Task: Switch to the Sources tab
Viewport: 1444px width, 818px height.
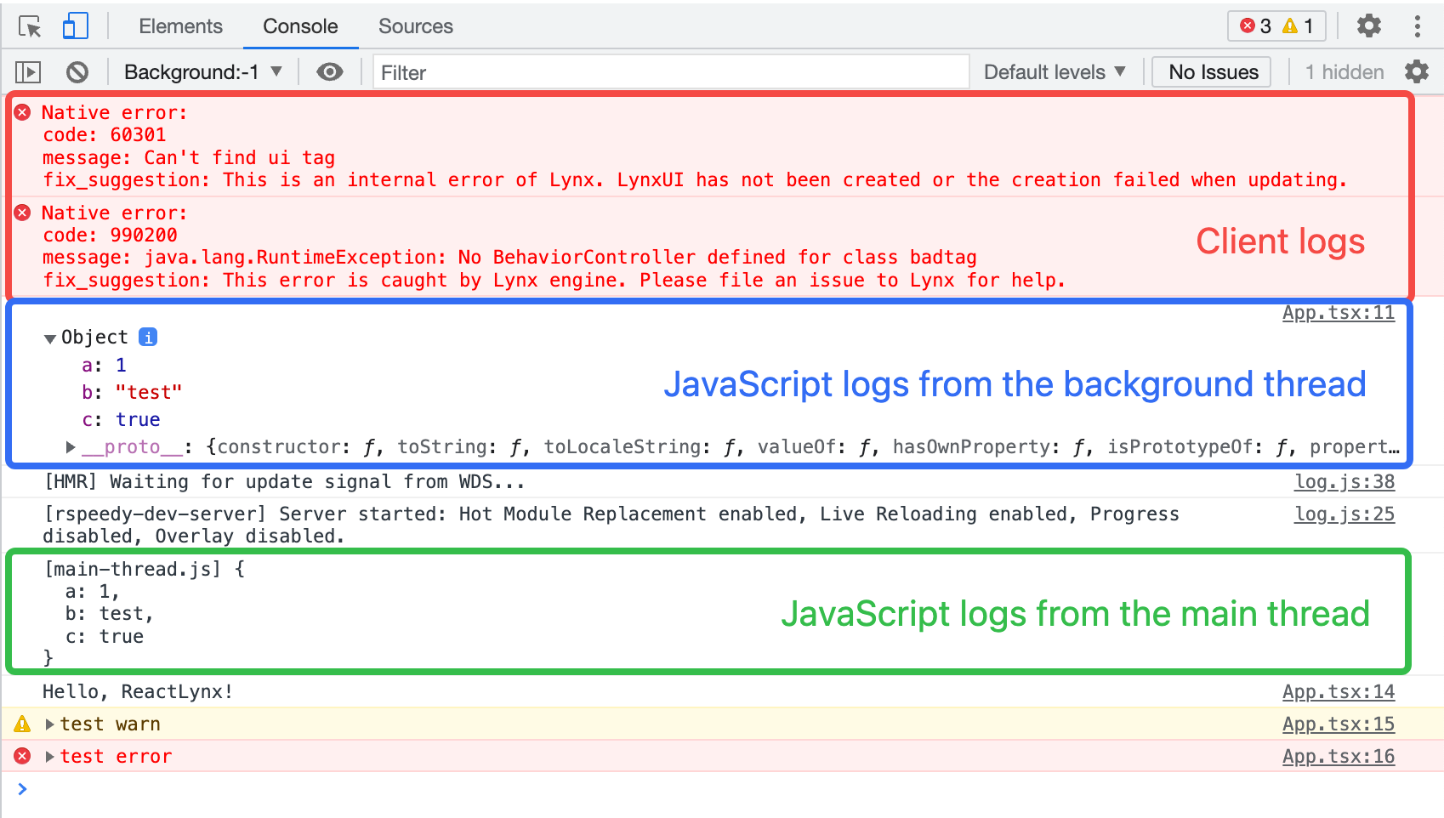Action: click(x=416, y=26)
